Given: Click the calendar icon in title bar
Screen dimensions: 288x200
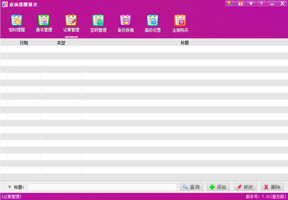Looking at the screenshot, I should tap(240, 4).
